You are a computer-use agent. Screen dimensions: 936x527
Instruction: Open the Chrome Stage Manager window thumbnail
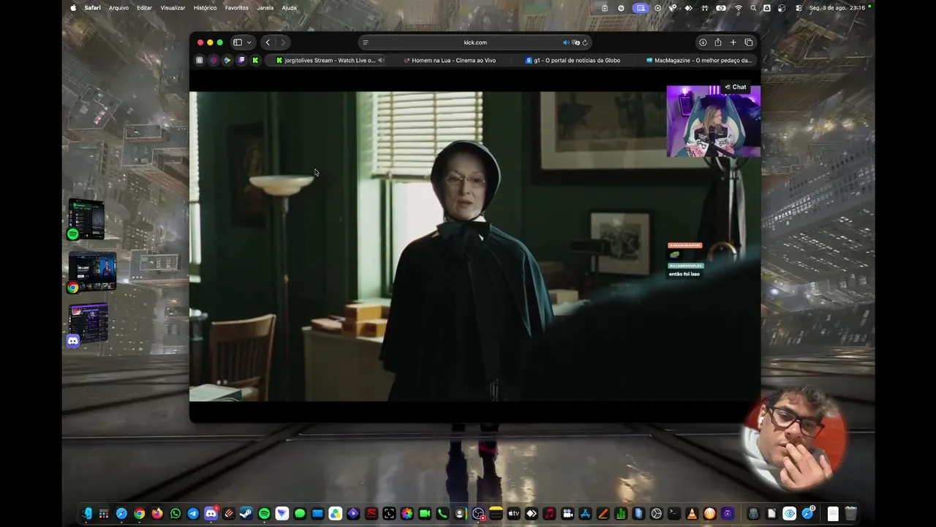pos(92,272)
